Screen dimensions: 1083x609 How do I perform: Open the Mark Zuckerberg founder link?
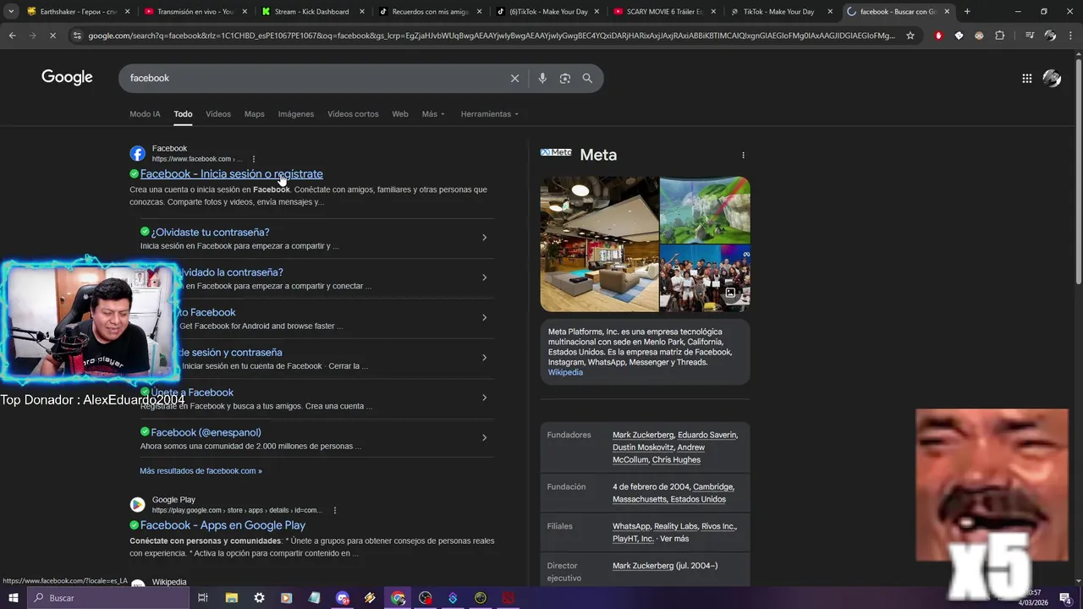pos(643,435)
